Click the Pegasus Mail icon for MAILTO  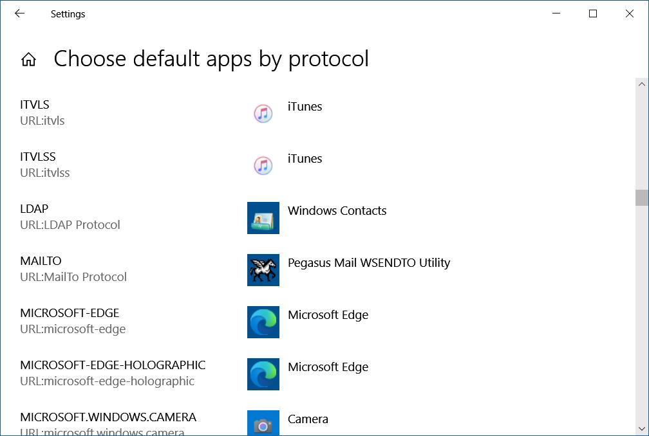(x=263, y=270)
